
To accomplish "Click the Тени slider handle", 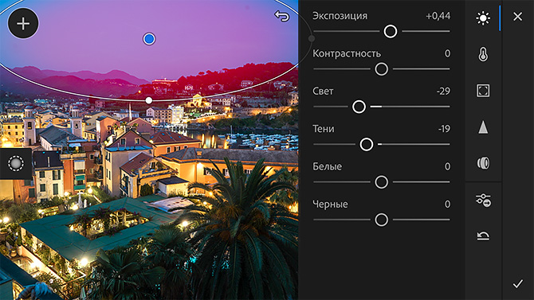I will pyautogui.click(x=367, y=145).
